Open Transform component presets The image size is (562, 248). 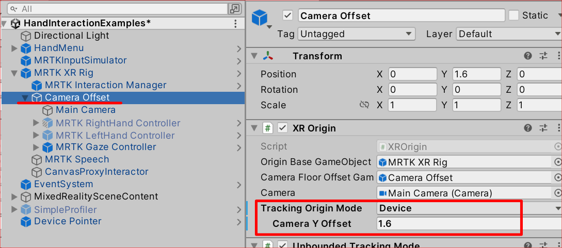click(x=543, y=56)
